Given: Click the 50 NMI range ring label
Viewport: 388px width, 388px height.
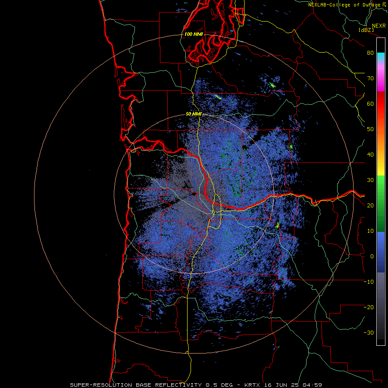Looking at the screenshot, I should [194, 114].
